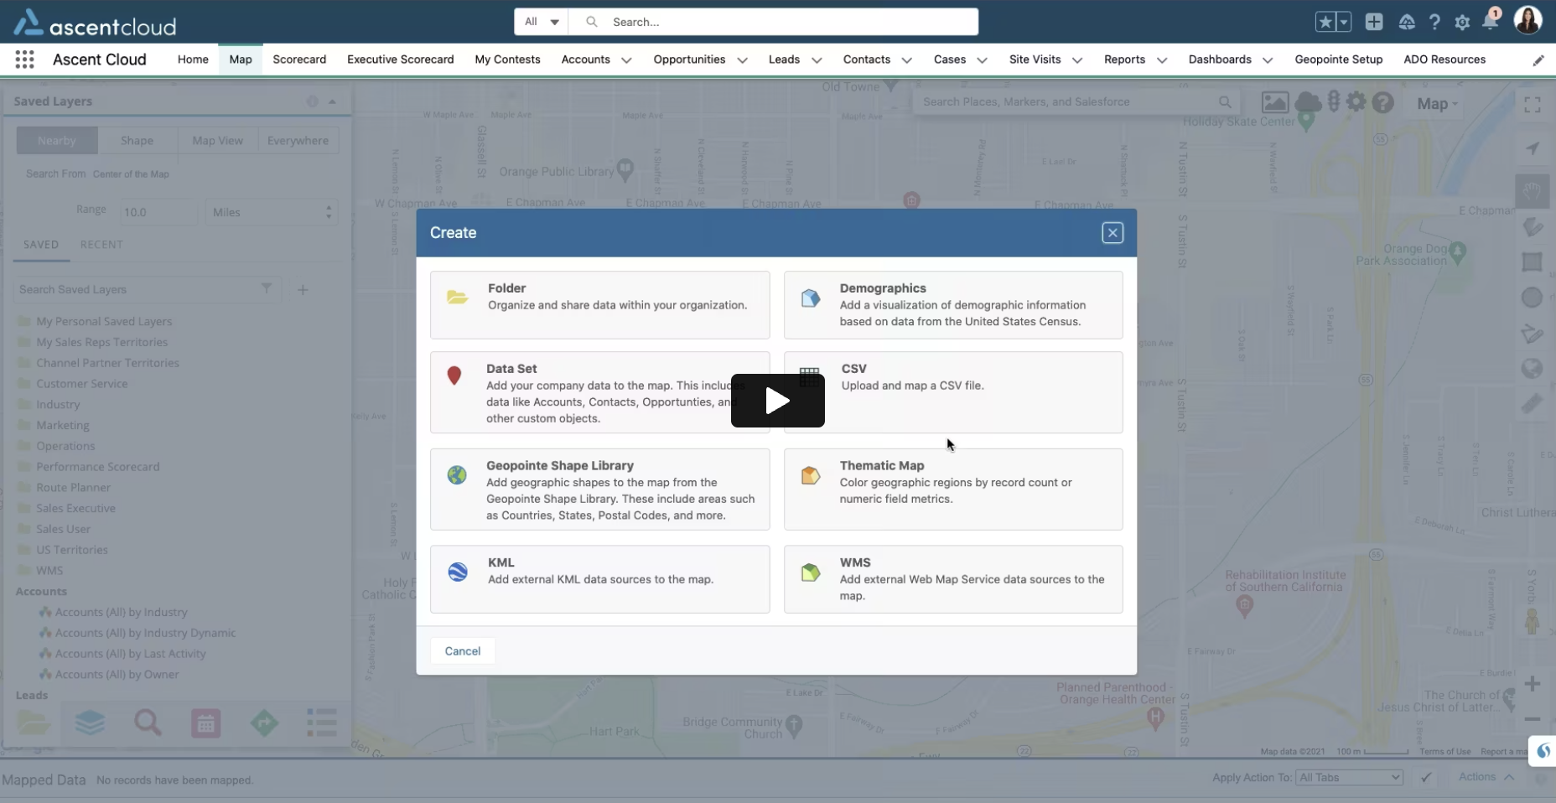Screen dimensions: 1556x803
Task: Choose the Folder option in Create dialog
Action: pyautogui.click(x=599, y=304)
